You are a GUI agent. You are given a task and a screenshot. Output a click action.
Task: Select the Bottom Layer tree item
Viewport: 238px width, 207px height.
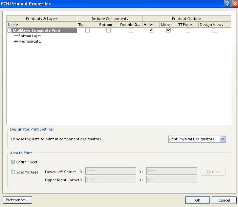(29, 36)
